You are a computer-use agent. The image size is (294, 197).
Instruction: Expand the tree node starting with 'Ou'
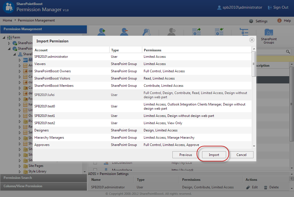[20, 116]
